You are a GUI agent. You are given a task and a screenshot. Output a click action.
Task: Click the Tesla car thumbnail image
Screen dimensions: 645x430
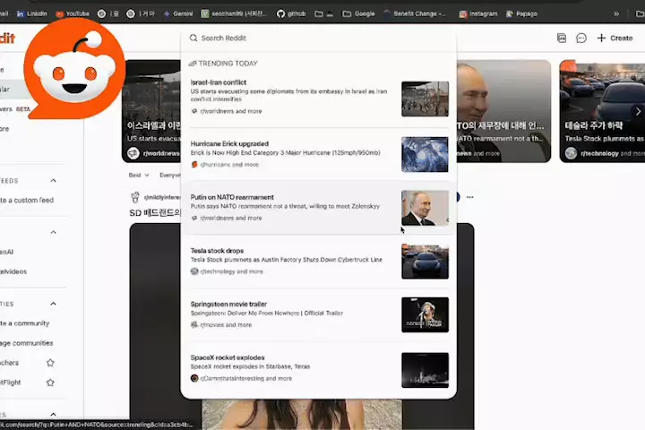point(425,262)
